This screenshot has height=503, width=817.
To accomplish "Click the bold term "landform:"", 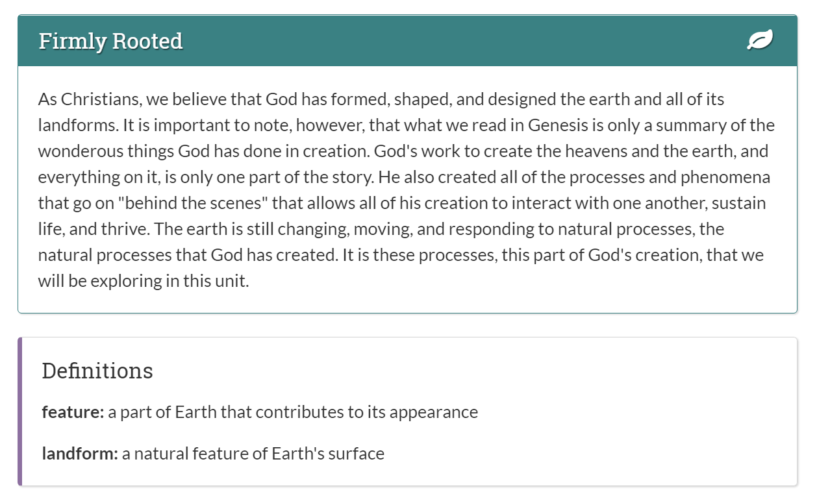I will pyautogui.click(x=80, y=454).
